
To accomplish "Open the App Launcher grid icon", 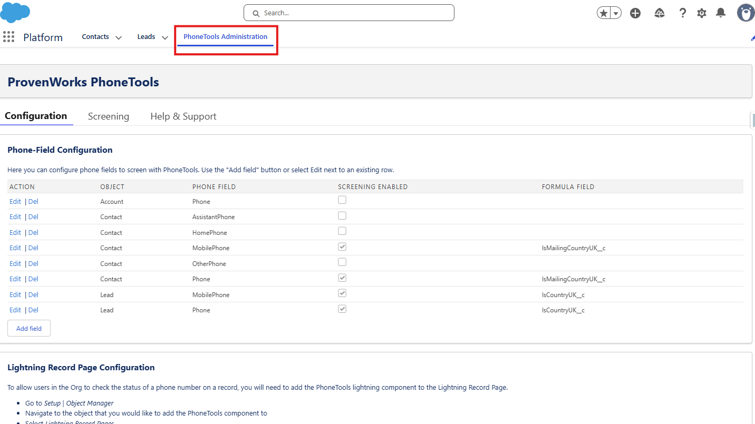I will 8,37.
